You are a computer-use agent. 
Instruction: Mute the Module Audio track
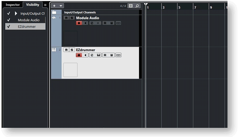click(66, 18)
